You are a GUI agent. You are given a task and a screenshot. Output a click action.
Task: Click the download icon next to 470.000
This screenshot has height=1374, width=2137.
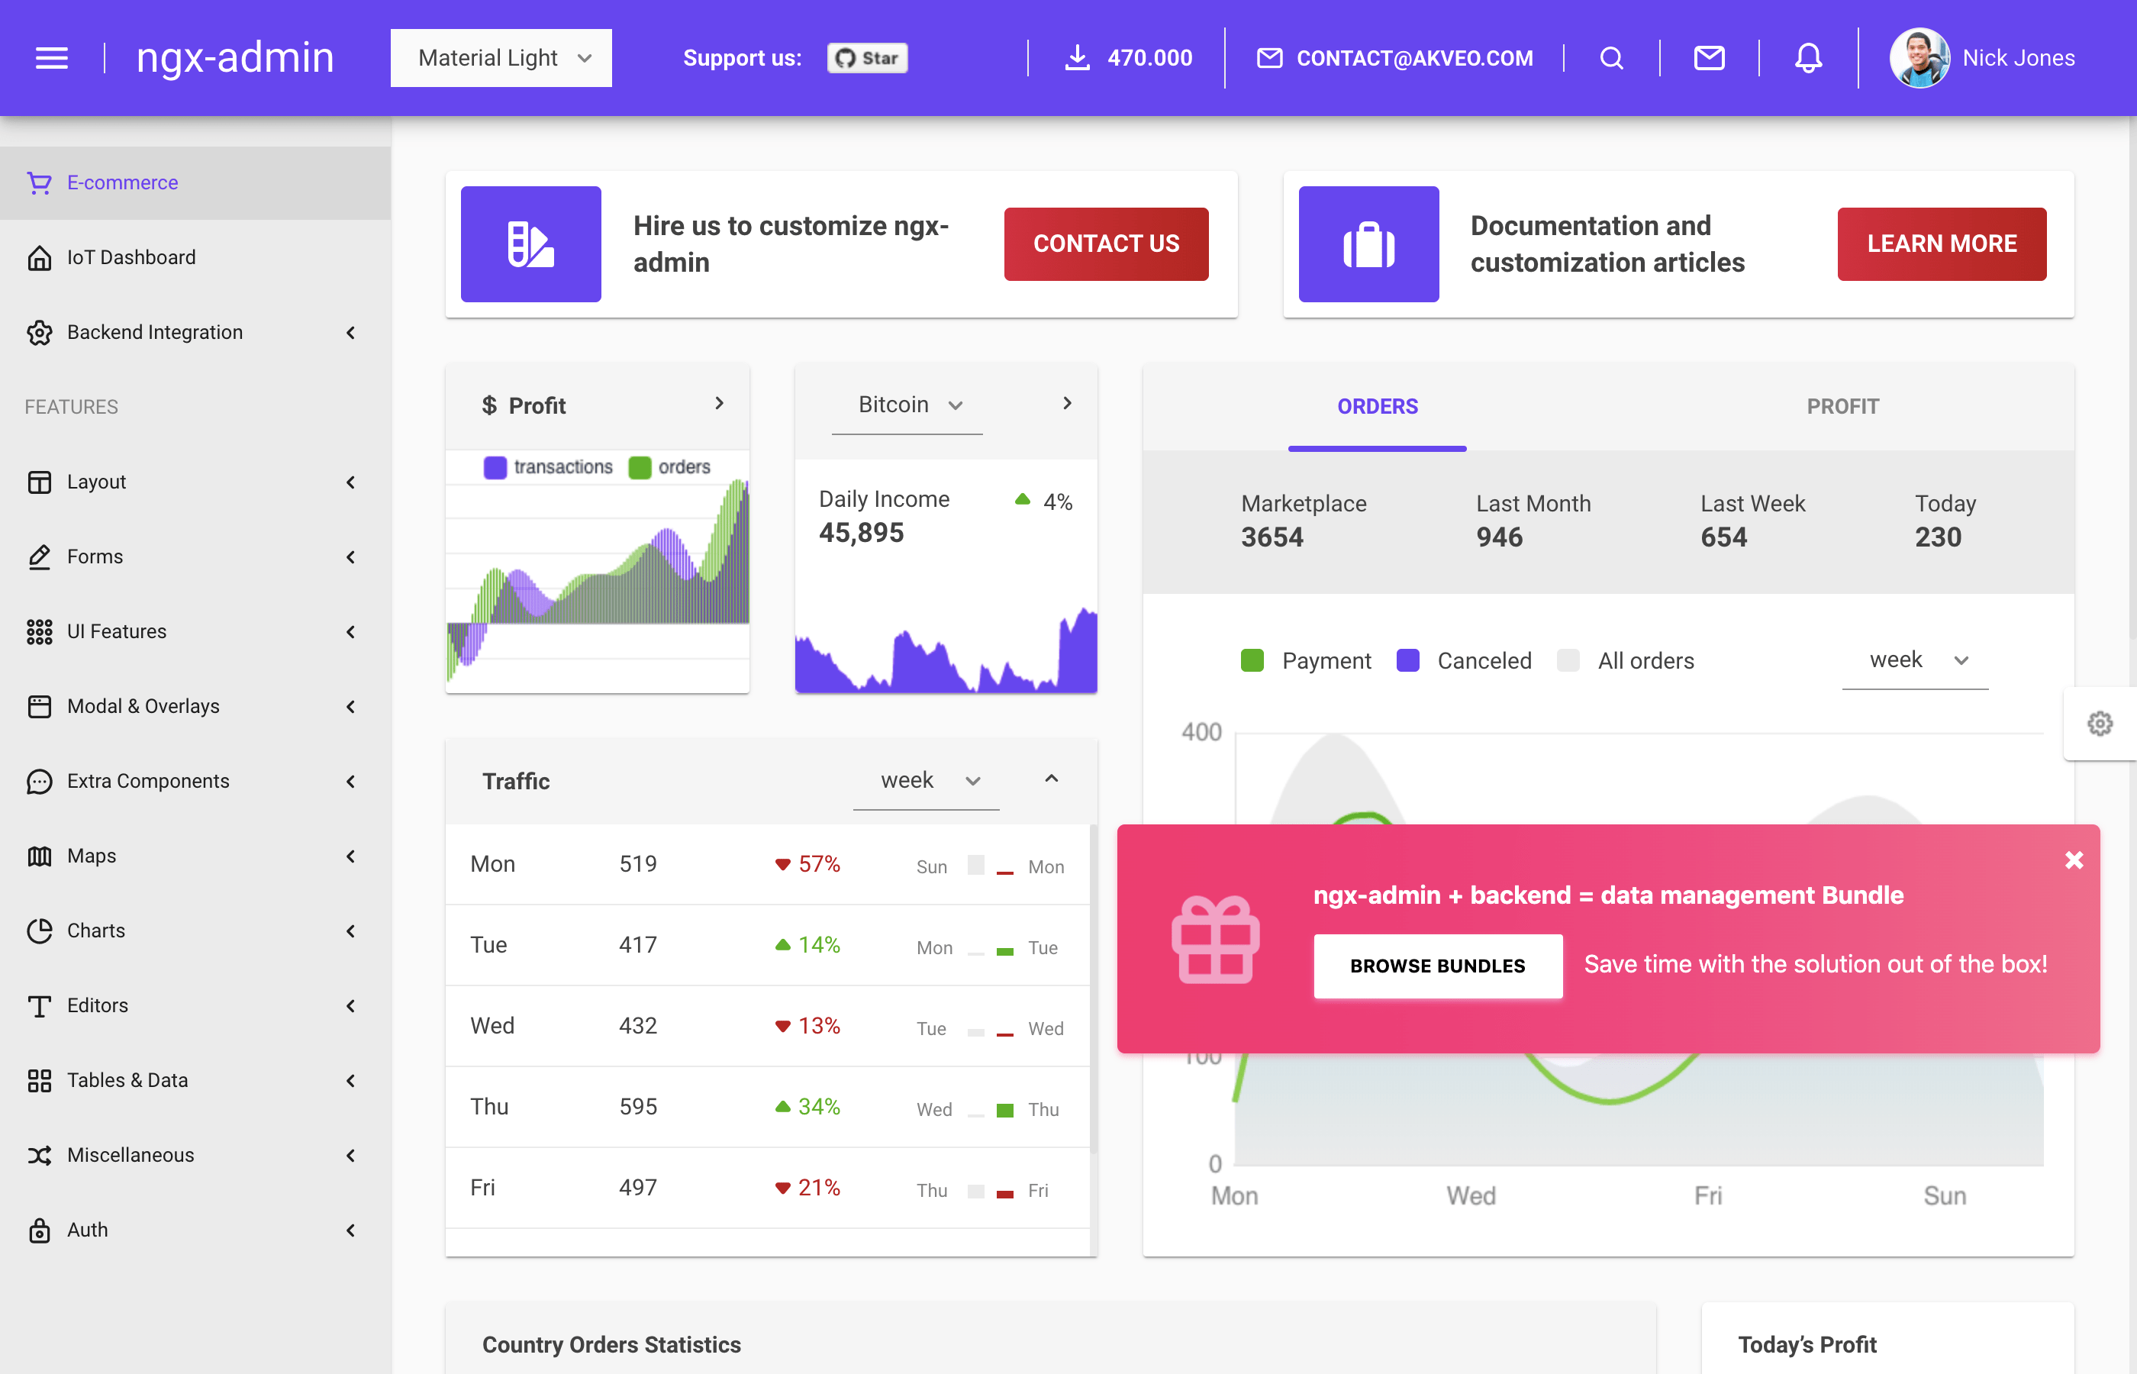click(x=1078, y=58)
